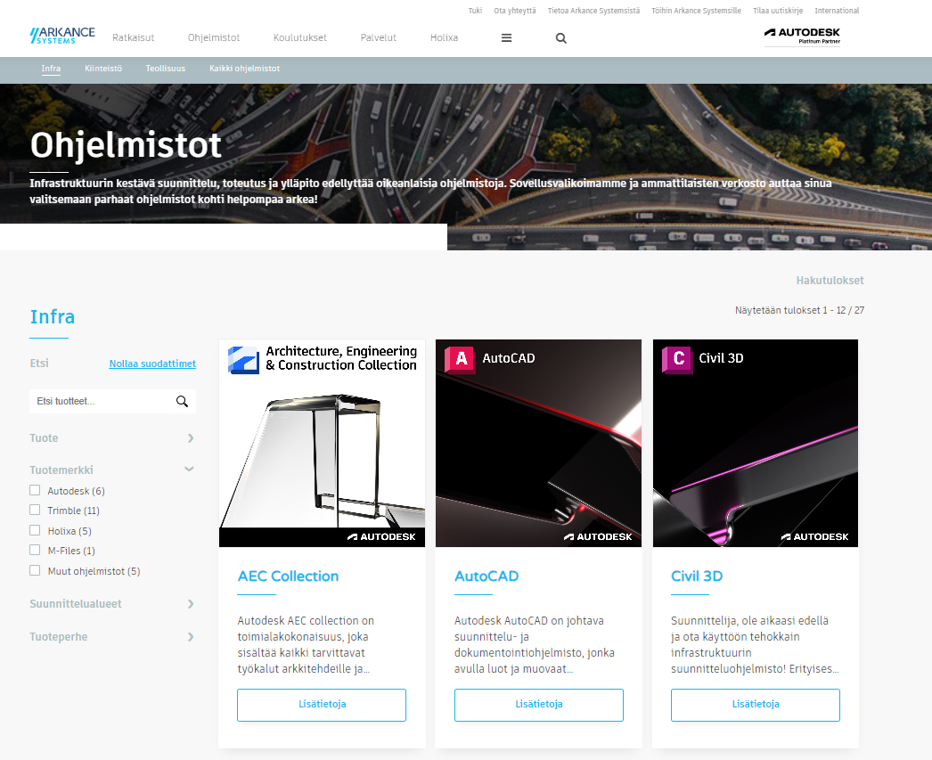Click the Nollaa suodattimet link
The image size is (932, 760).
click(x=152, y=364)
